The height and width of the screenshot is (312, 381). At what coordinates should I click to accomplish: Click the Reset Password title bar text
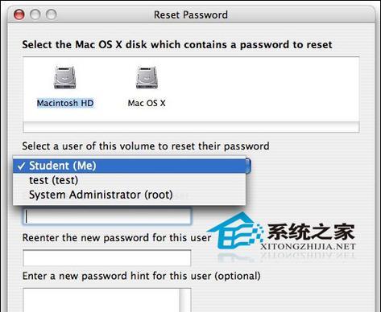tap(191, 14)
